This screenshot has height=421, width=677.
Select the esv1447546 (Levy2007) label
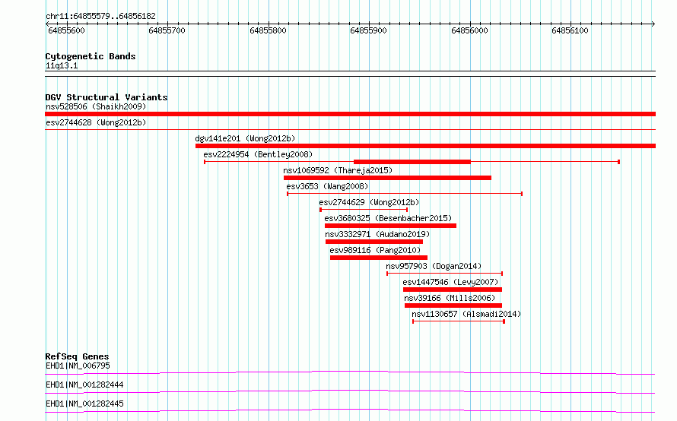[x=450, y=282]
